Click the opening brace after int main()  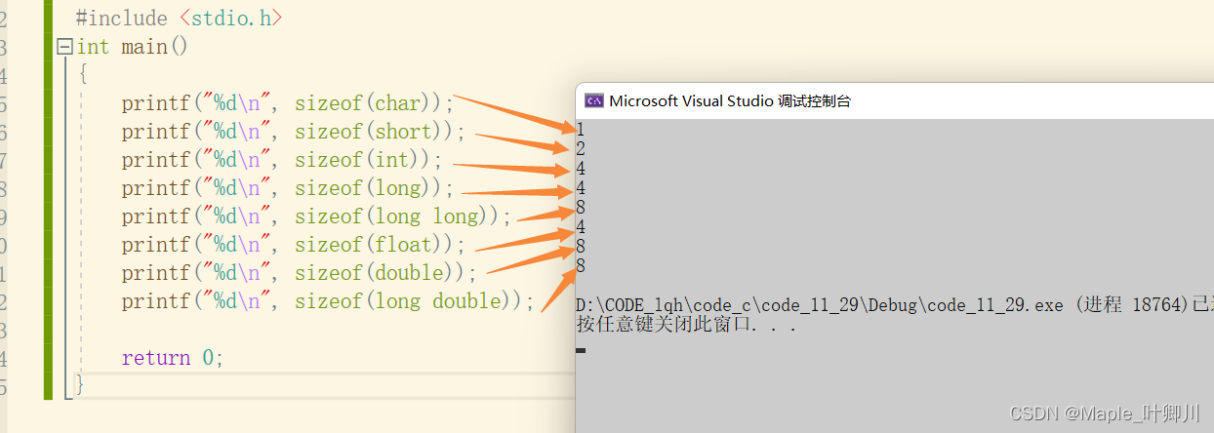pos(83,75)
